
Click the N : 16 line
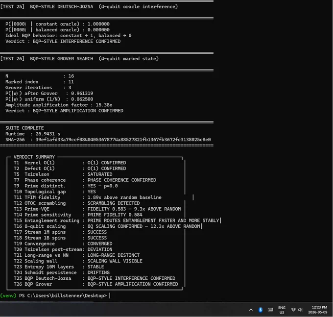pyautogui.click(x=40, y=76)
